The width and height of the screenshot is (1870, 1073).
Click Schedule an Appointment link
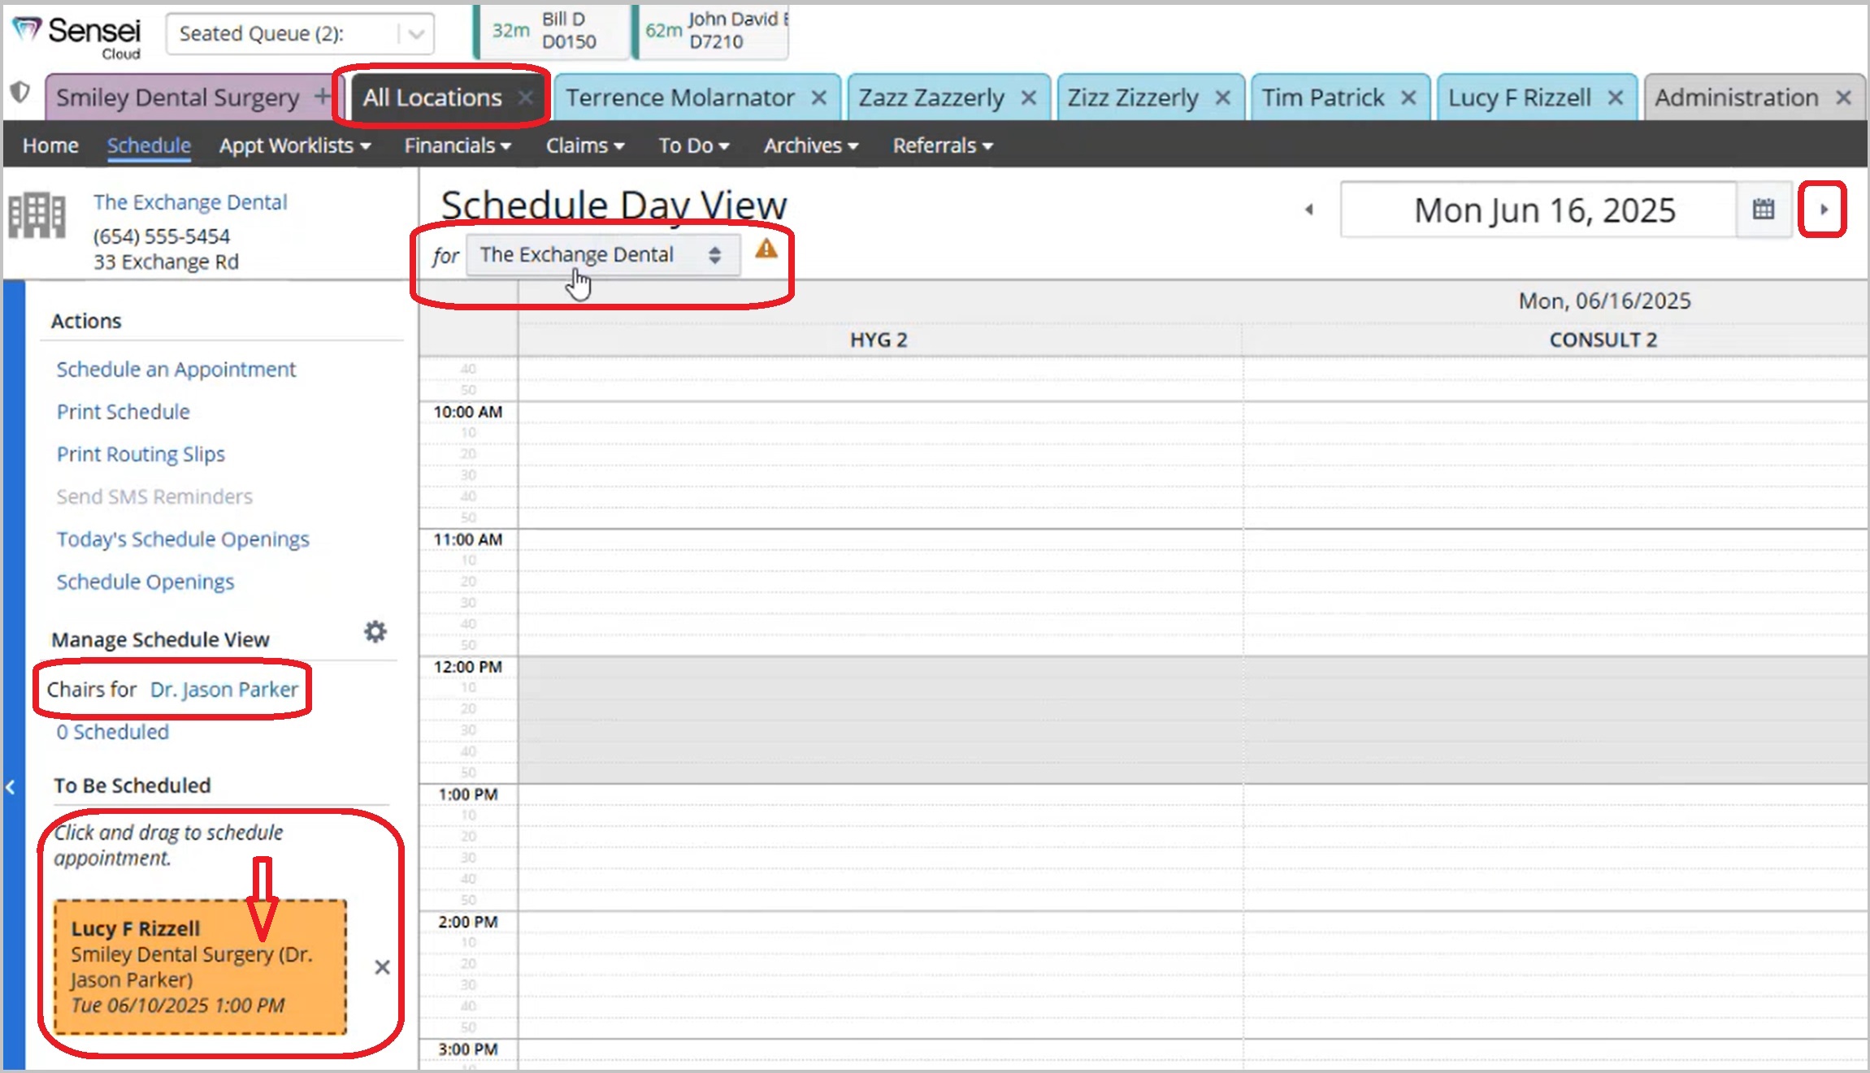point(176,369)
